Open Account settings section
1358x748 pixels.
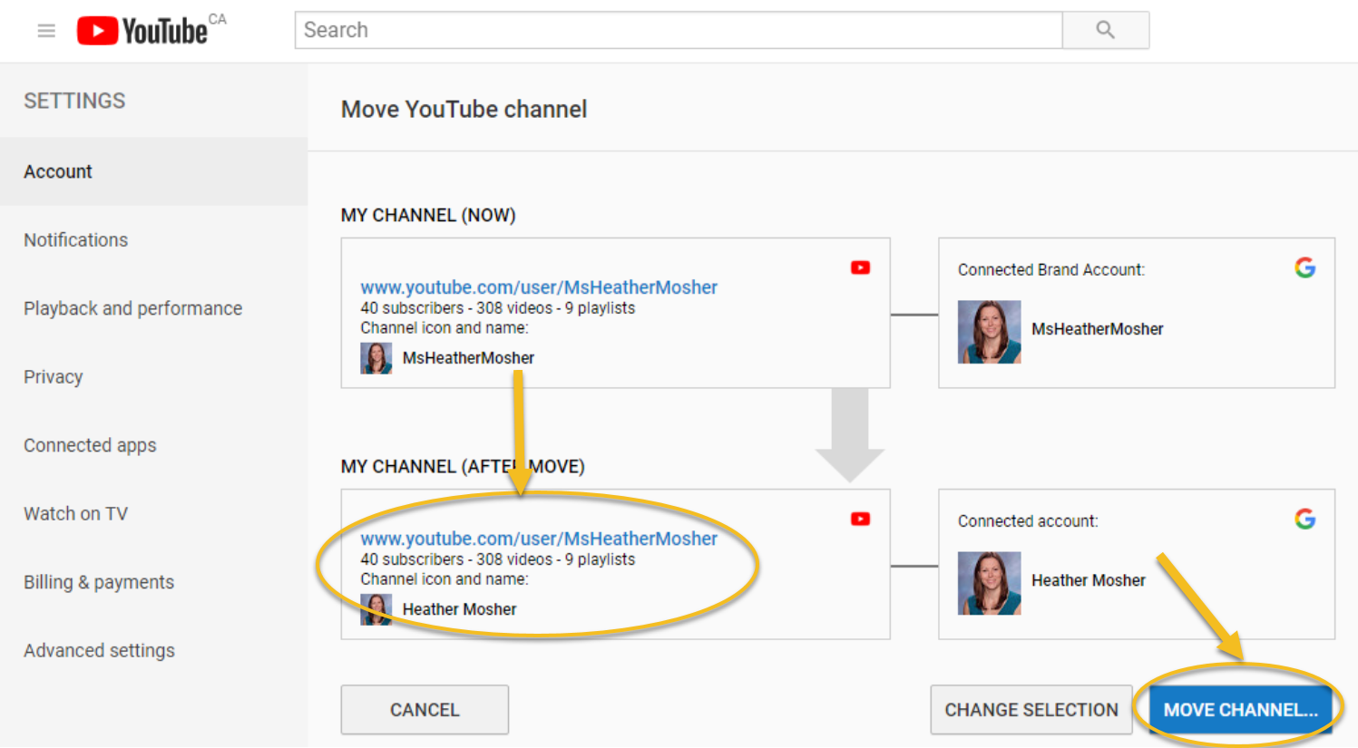[x=154, y=171]
